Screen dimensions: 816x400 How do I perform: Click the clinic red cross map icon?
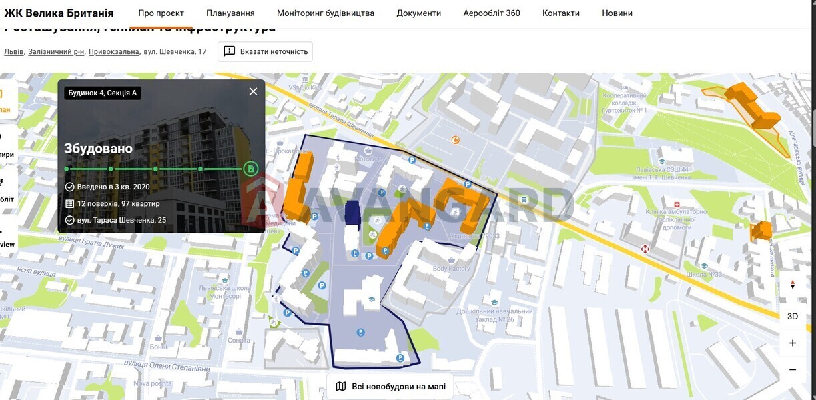pos(677,204)
